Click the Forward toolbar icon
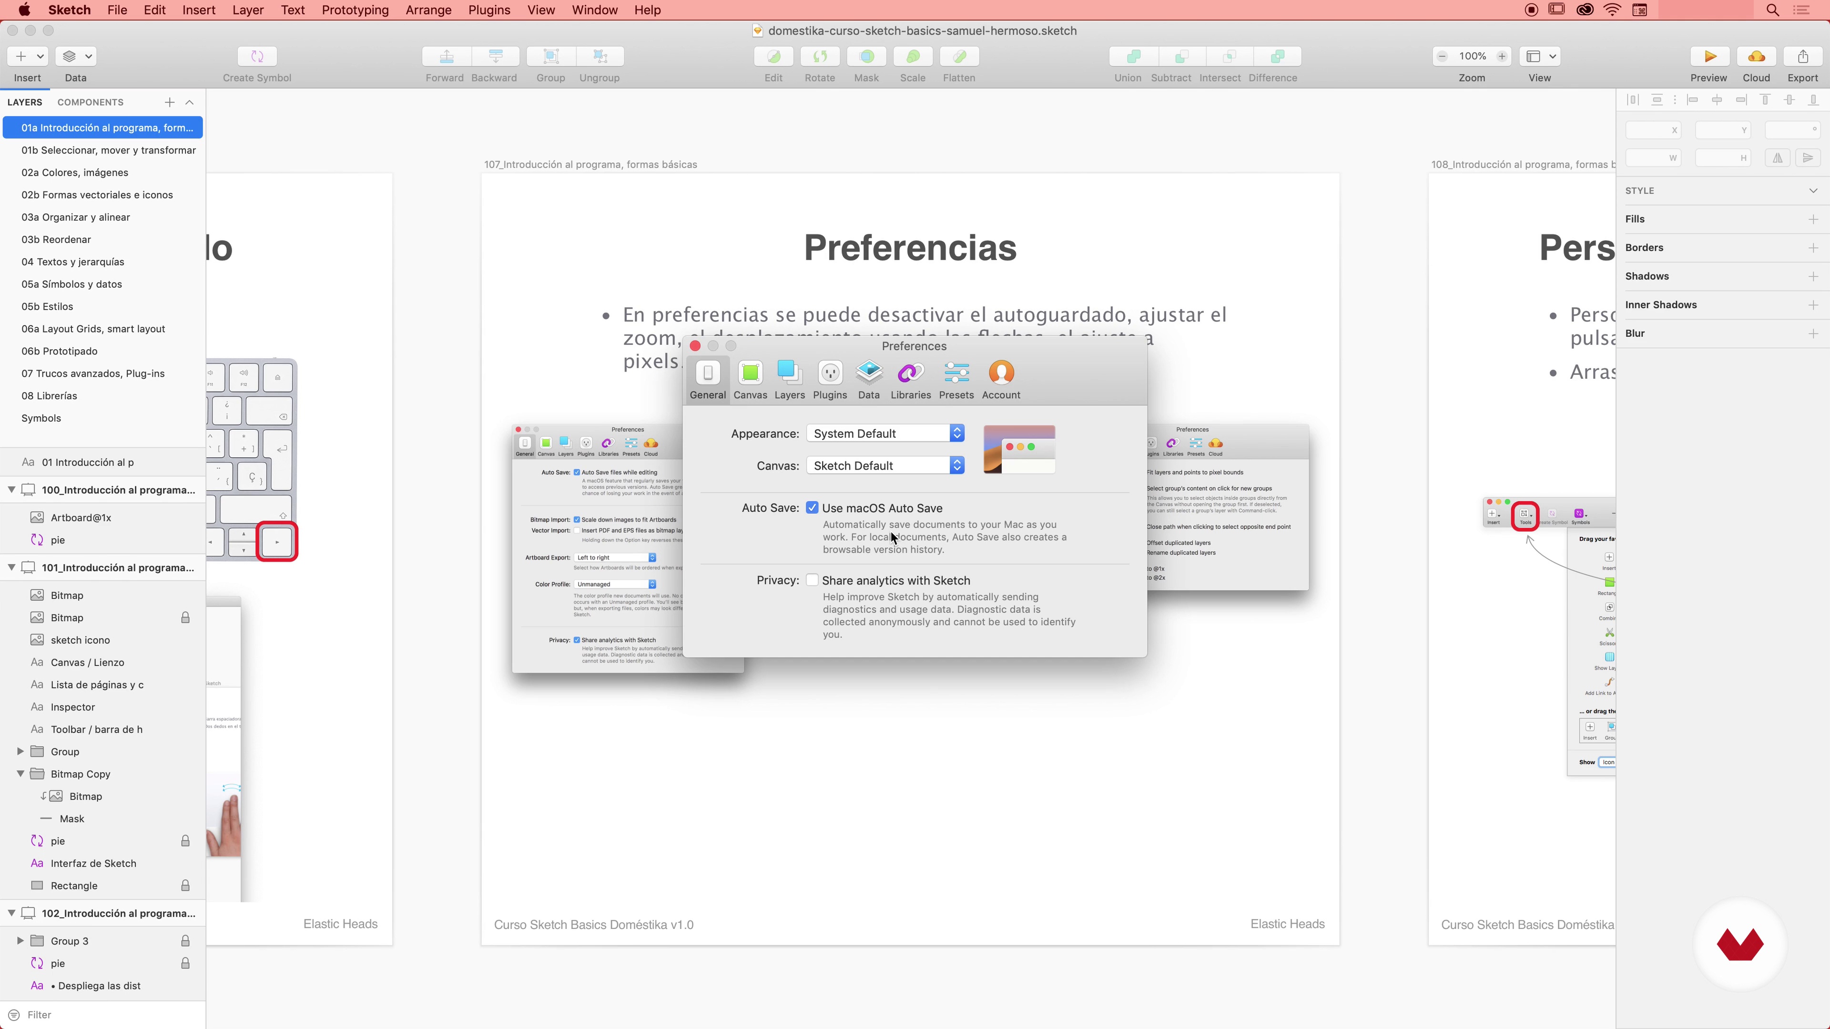 point(446,56)
